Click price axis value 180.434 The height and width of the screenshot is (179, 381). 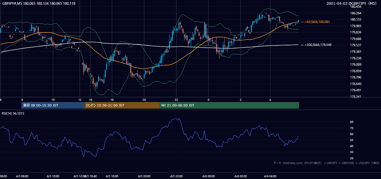point(356,7)
